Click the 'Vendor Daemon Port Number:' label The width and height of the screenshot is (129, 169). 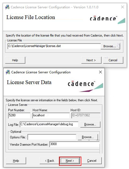tap(29, 145)
